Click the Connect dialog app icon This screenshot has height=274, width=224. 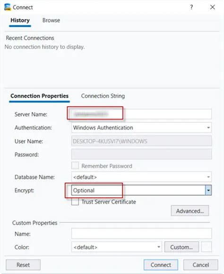(8, 7)
